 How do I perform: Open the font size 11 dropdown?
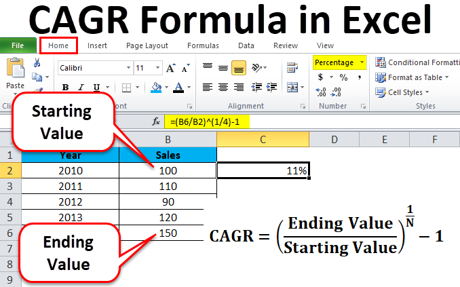(157, 68)
